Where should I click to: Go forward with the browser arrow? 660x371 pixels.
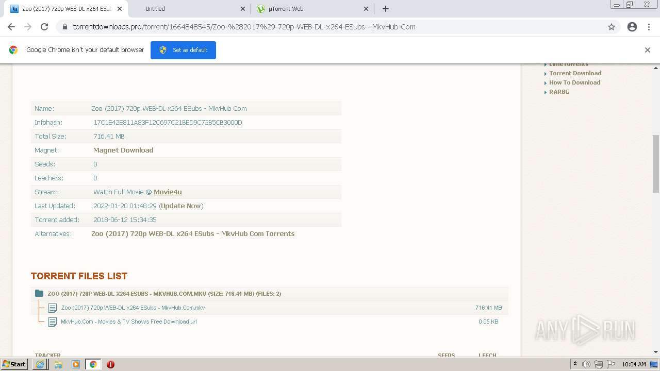(28, 27)
